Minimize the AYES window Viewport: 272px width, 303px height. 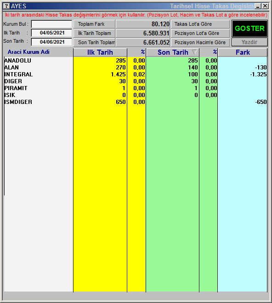click(258, 6)
